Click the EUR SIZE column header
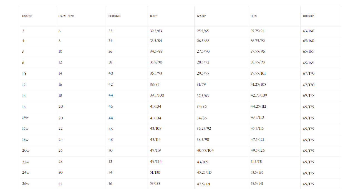Screen dimensions: 351x194 pos(114,16)
